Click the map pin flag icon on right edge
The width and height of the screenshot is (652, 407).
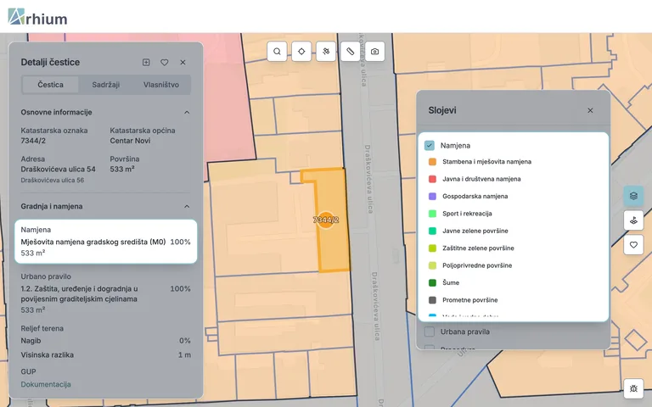click(x=633, y=220)
